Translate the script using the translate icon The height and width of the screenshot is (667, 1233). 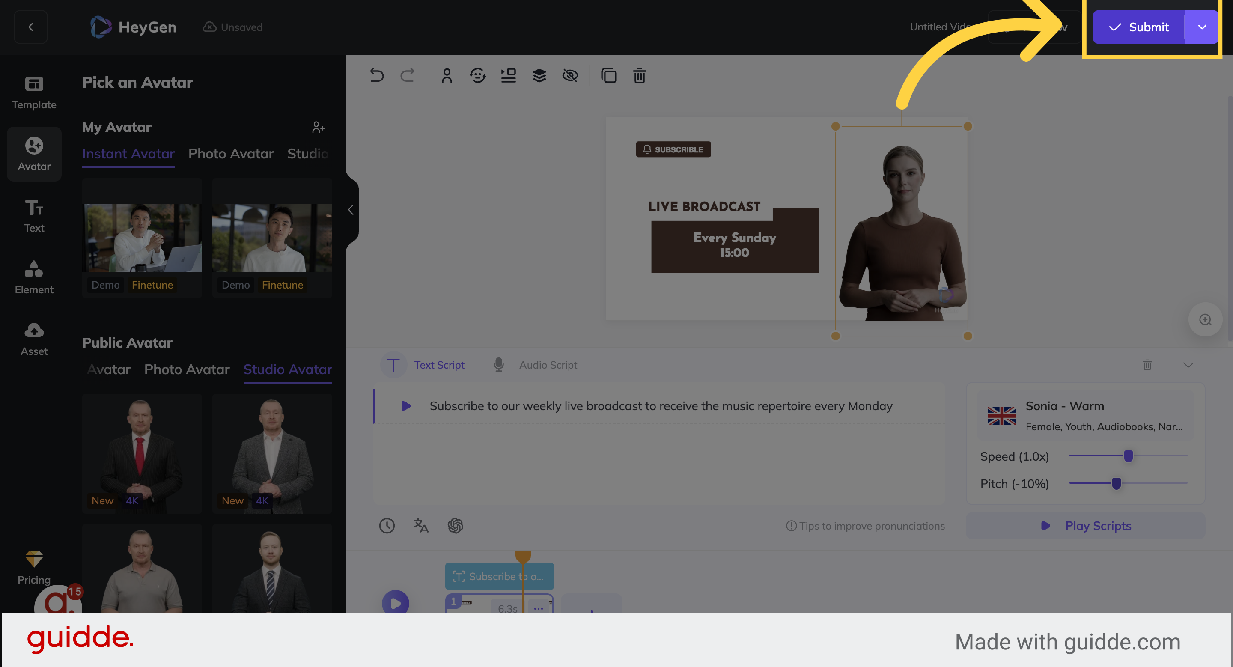pyautogui.click(x=420, y=526)
